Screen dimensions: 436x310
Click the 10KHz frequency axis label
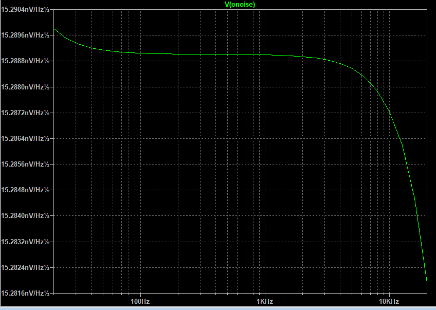[x=389, y=302]
